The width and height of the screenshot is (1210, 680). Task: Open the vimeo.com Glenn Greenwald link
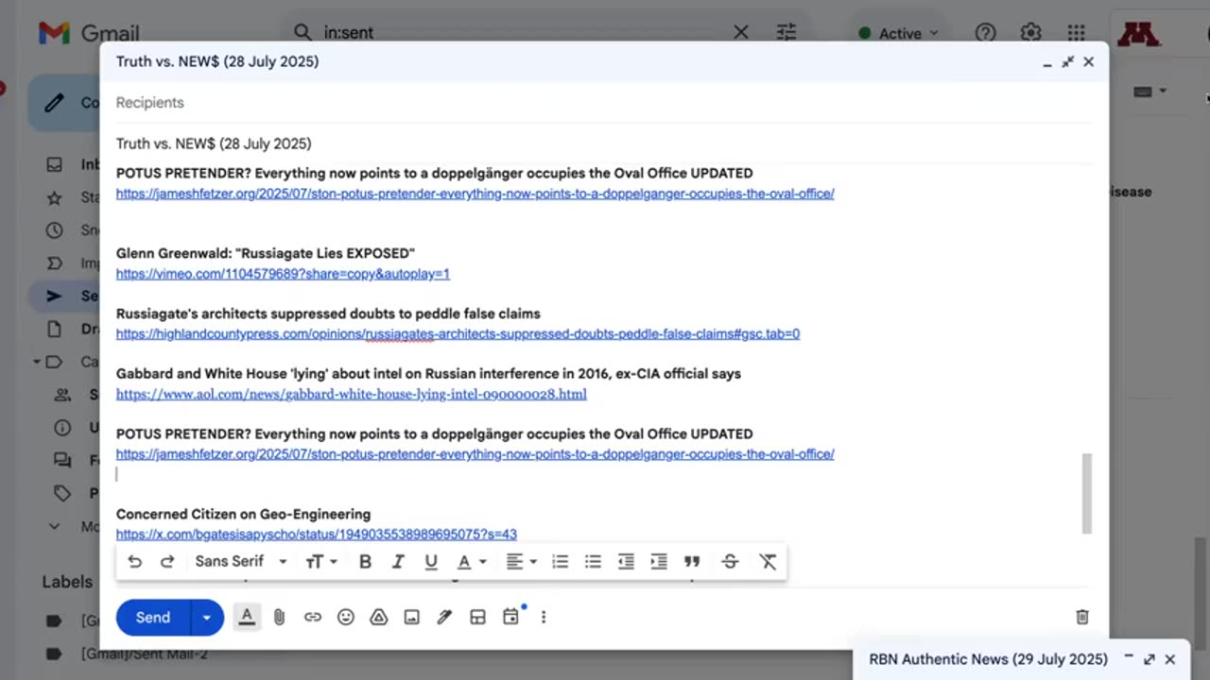[x=283, y=274]
